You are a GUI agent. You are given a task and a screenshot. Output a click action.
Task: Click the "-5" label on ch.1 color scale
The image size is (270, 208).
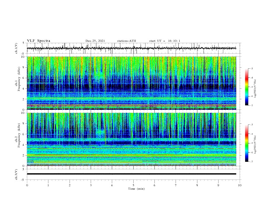(x=251, y=87)
